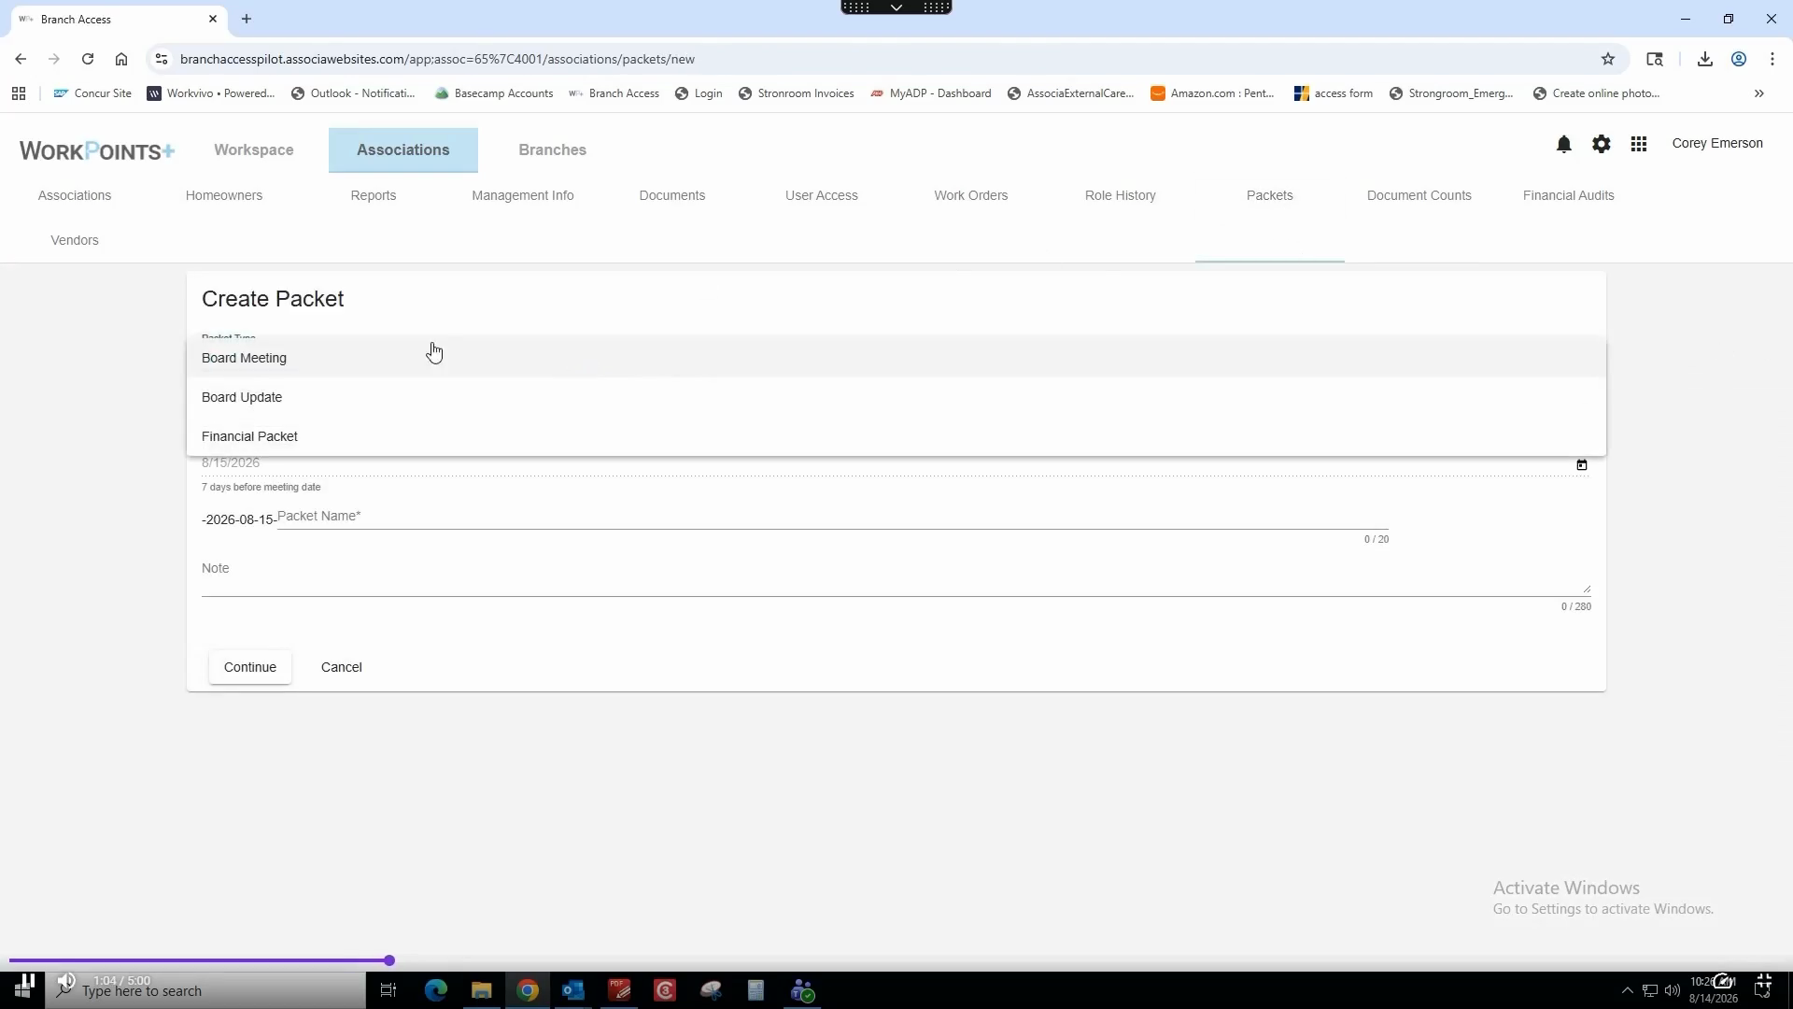Open the Chrome profile icon
The height and width of the screenshot is (1009, 1793).
click(1739, 59)
